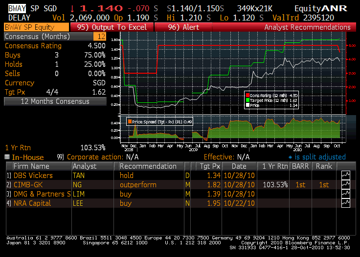Click analyst name TAN
This screenshot has height=257, width=360.
click(79, 176)
